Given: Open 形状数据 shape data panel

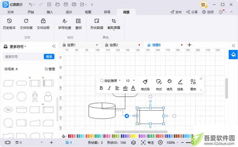Looking at the screenshot, I should click(x=97, y=24).
